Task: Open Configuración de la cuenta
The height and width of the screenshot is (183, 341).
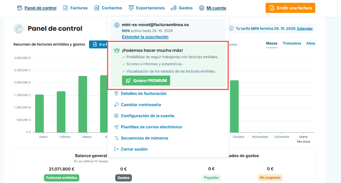Action: coord(147,116)
